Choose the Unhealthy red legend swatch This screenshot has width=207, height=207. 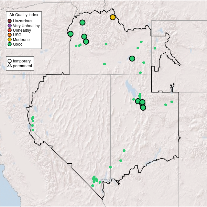point(10,30)
